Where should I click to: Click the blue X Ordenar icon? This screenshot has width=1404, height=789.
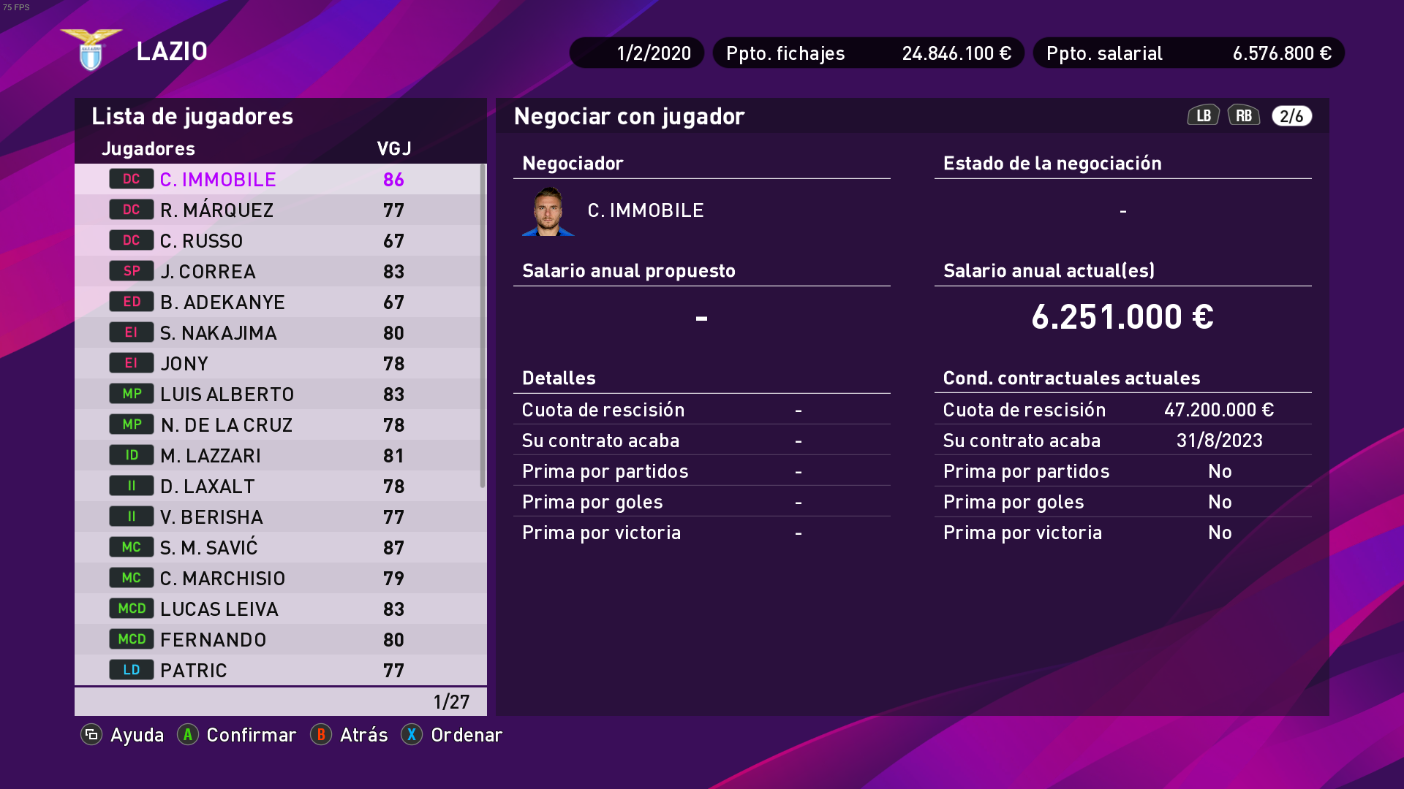click(x=412, y=734)
